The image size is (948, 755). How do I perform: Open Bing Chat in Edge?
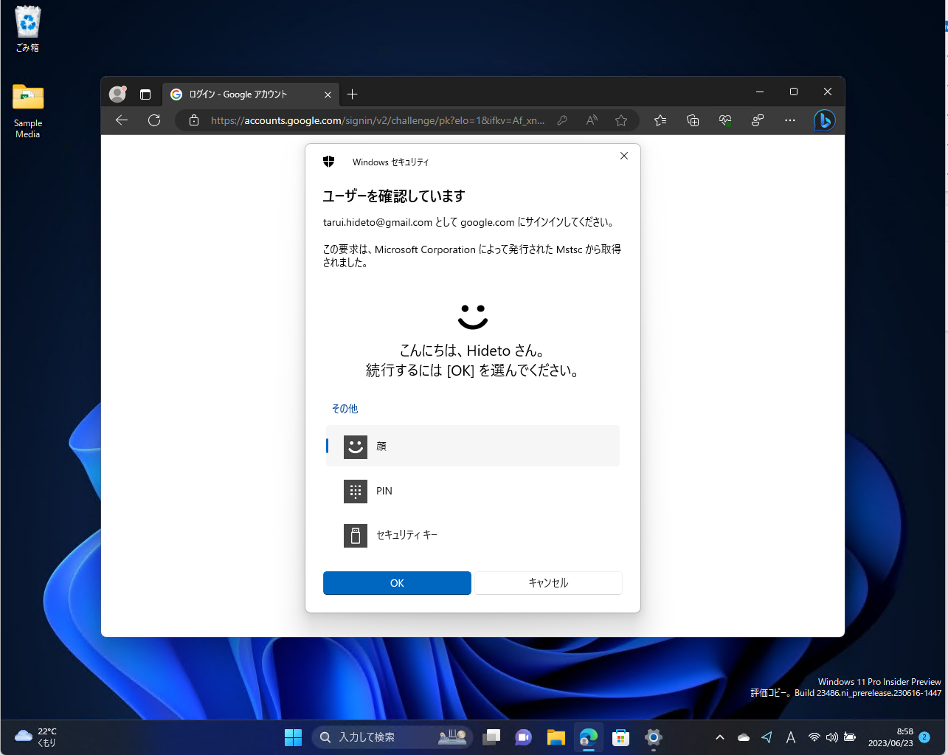(x=824, y=120)
